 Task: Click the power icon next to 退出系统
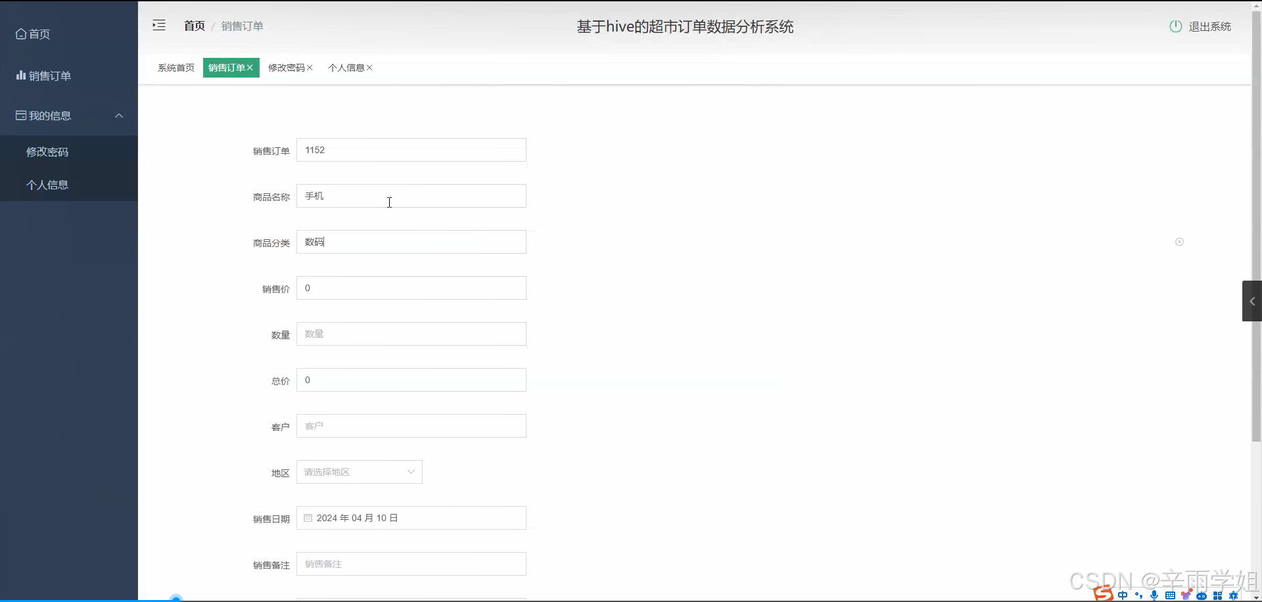[x=1176, y=26]
